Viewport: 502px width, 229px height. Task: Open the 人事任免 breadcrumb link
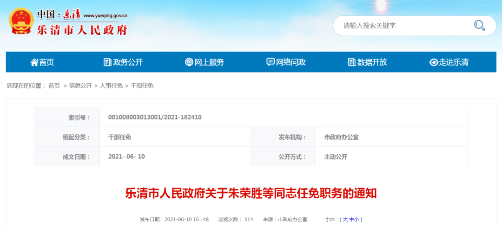[x=111, y=85]
